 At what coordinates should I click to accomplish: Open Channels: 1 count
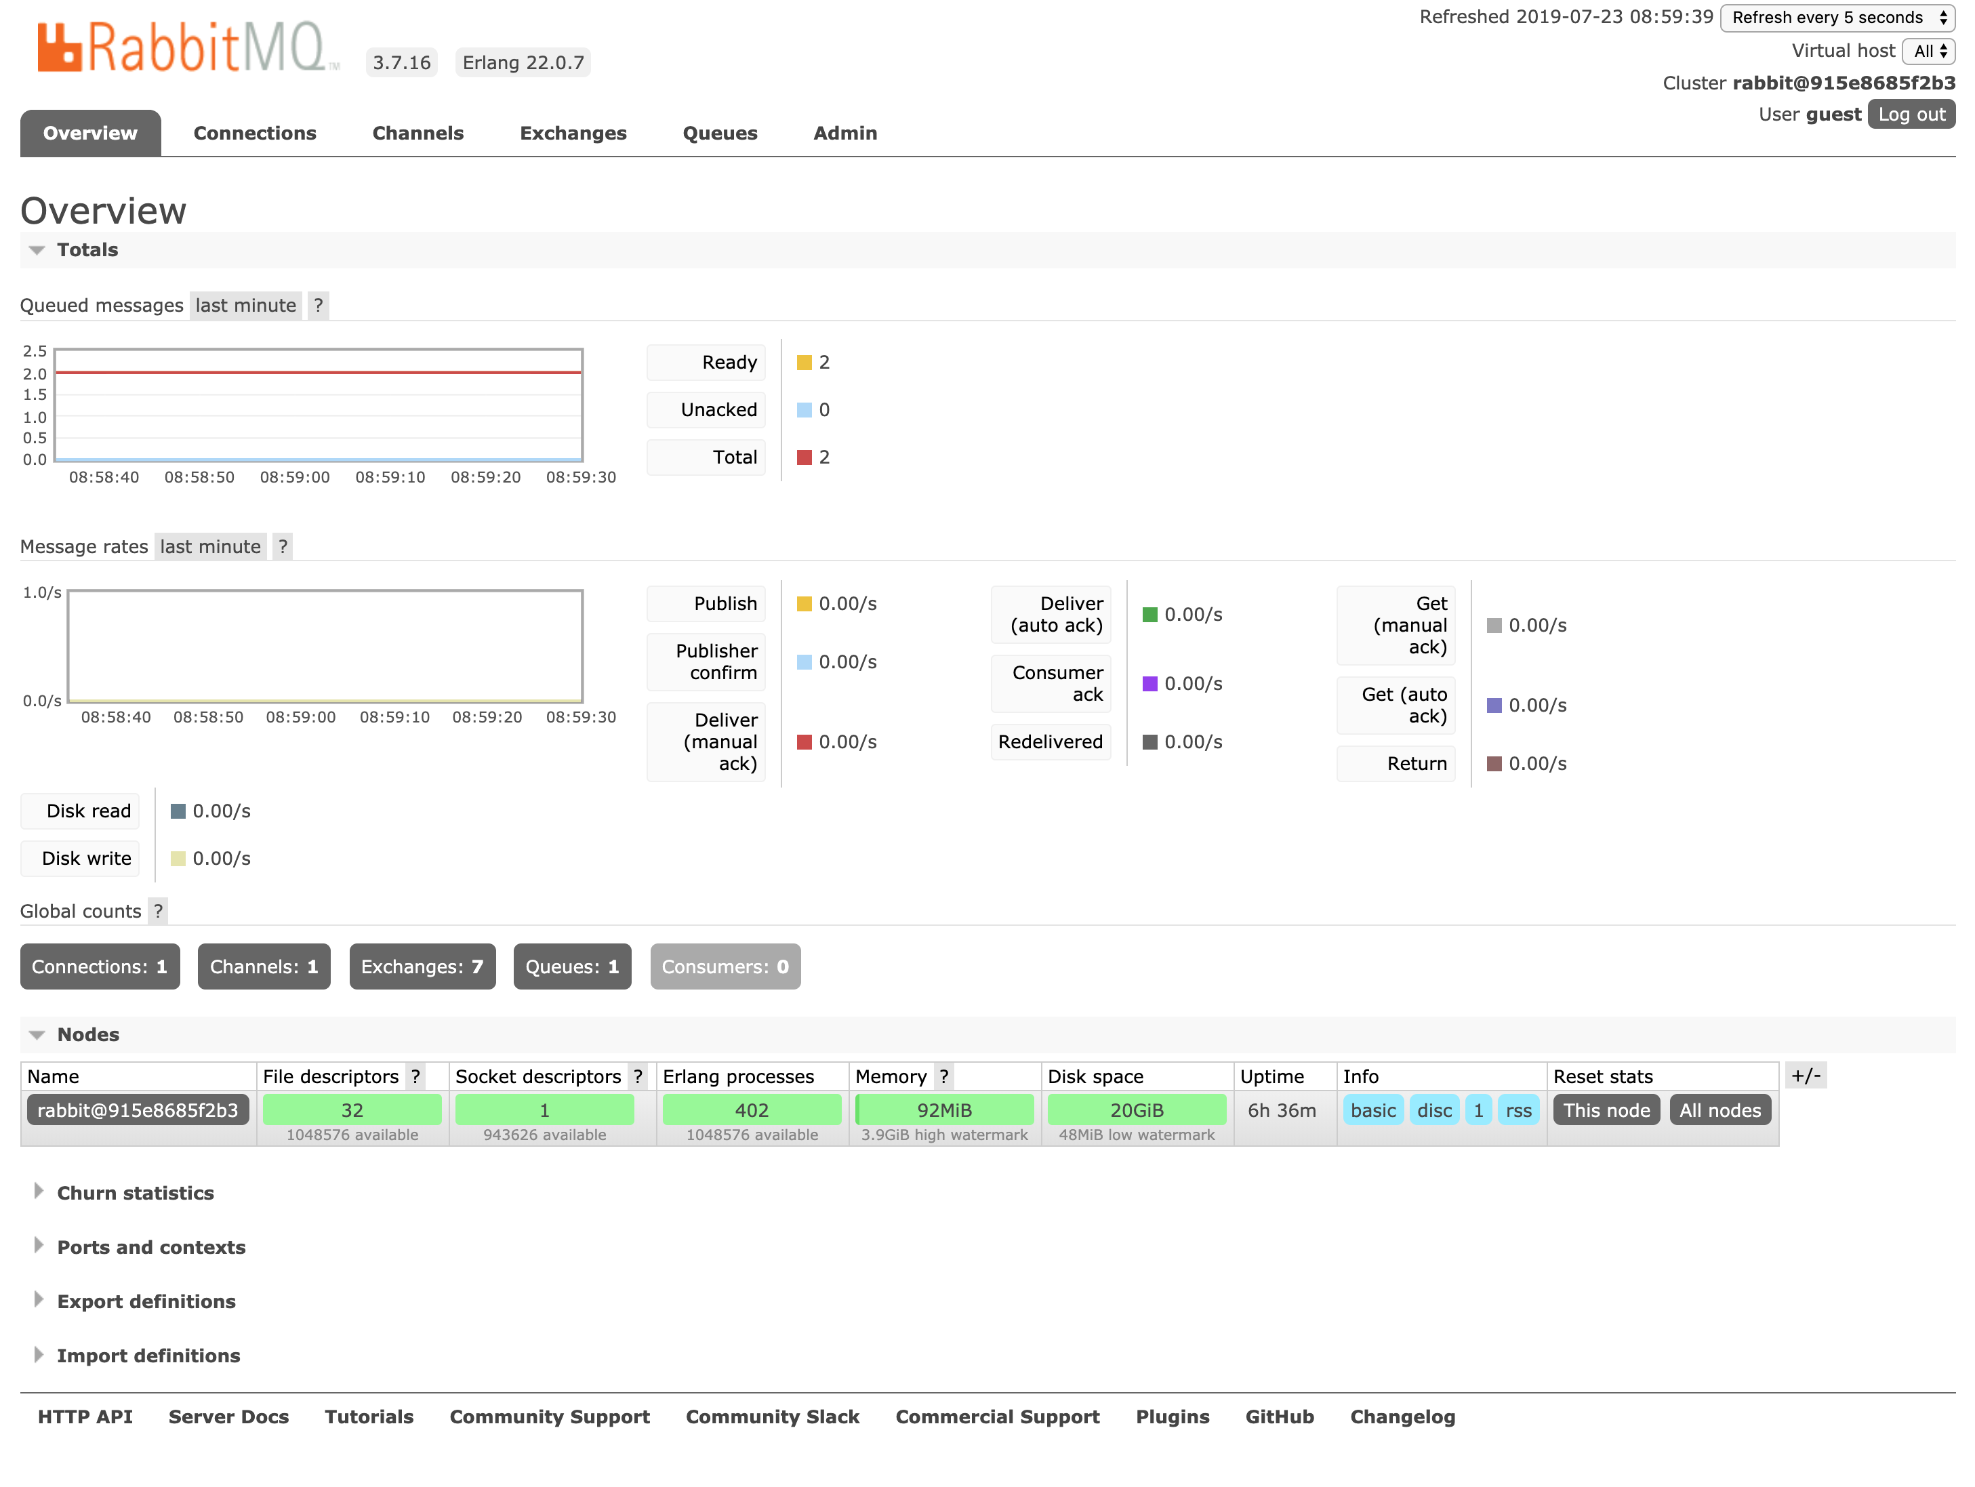pos(264,966)
